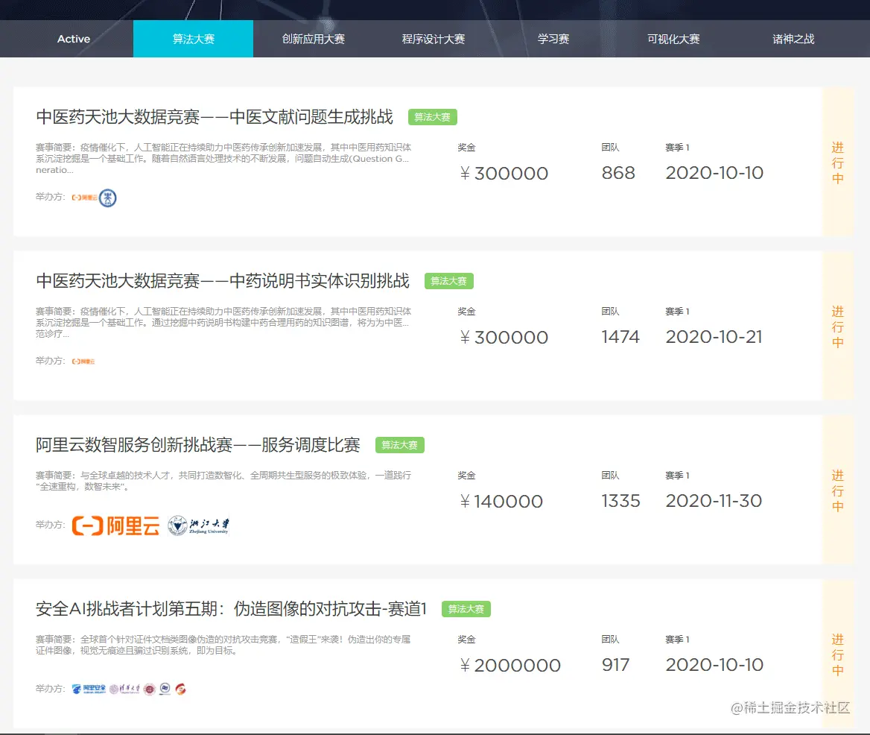870x735 pixels.
Task: Open the 创新应用大赛 tab
Action: click(x=313, y=39)
